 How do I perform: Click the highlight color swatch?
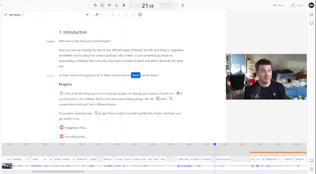[x=125, y=15]
